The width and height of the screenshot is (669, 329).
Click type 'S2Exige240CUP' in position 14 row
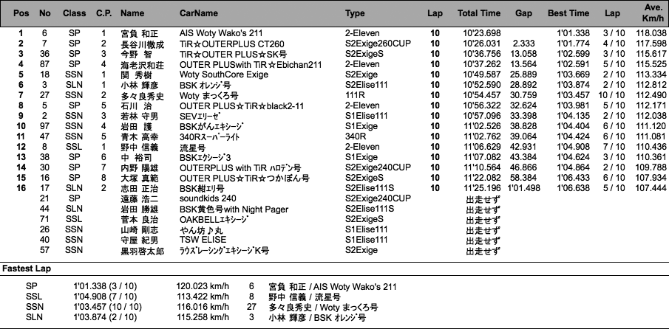378,167
